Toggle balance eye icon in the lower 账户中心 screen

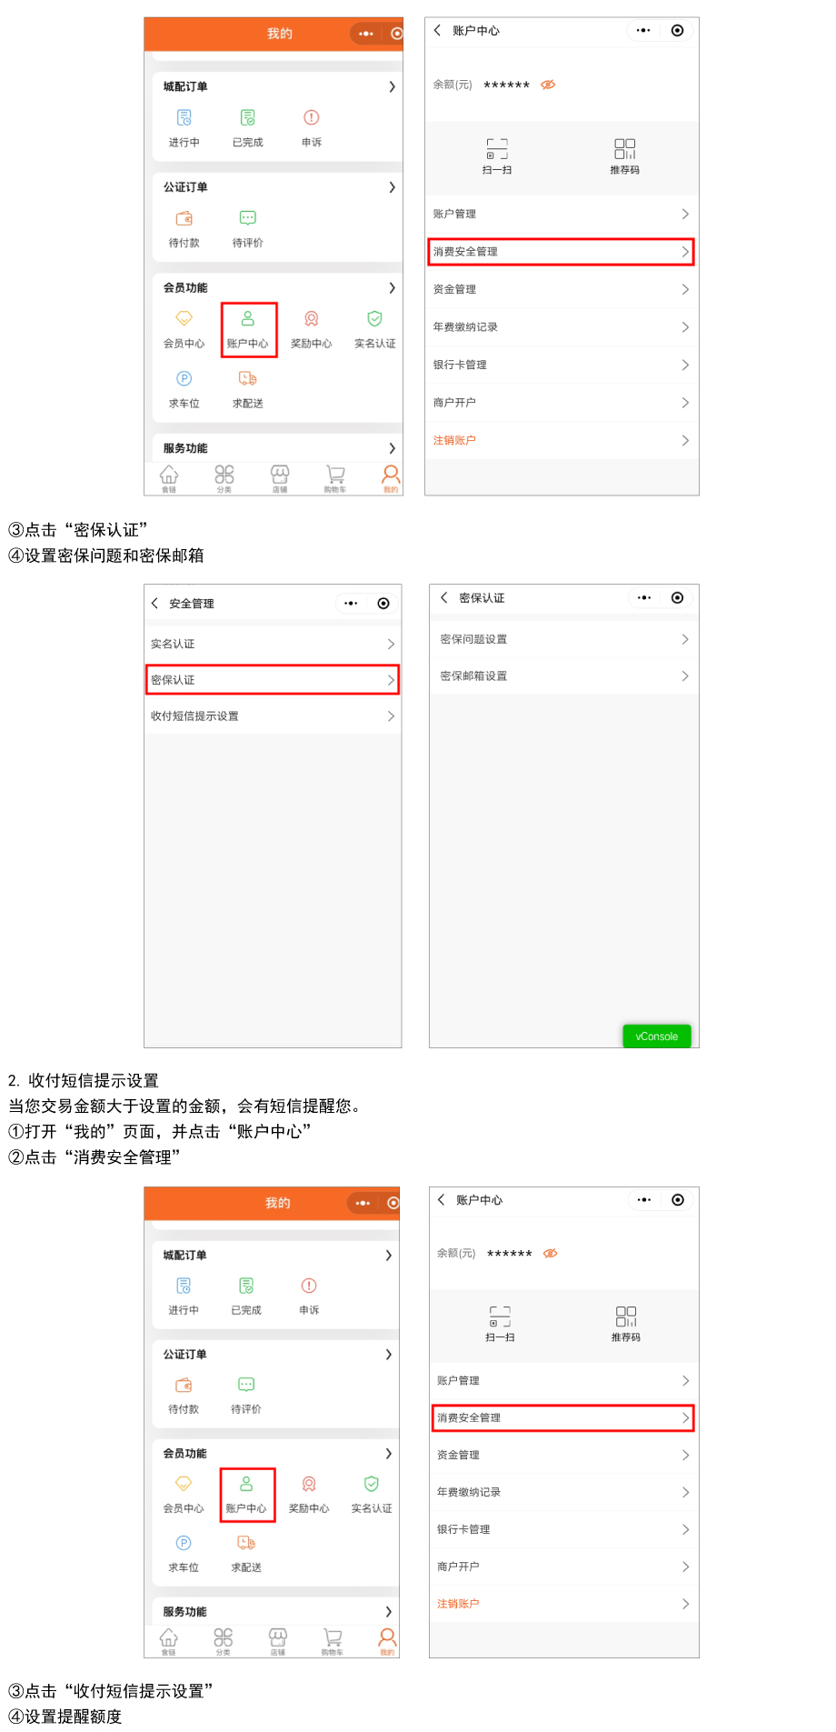point(551,1253)
